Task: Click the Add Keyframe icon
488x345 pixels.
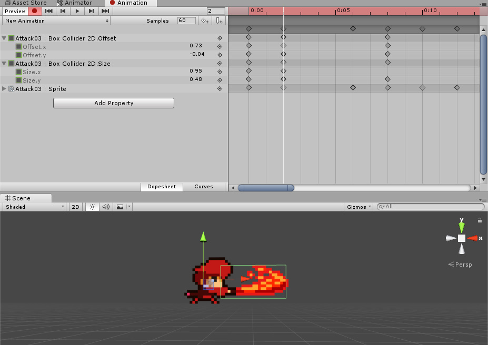Action: [205, 21]
